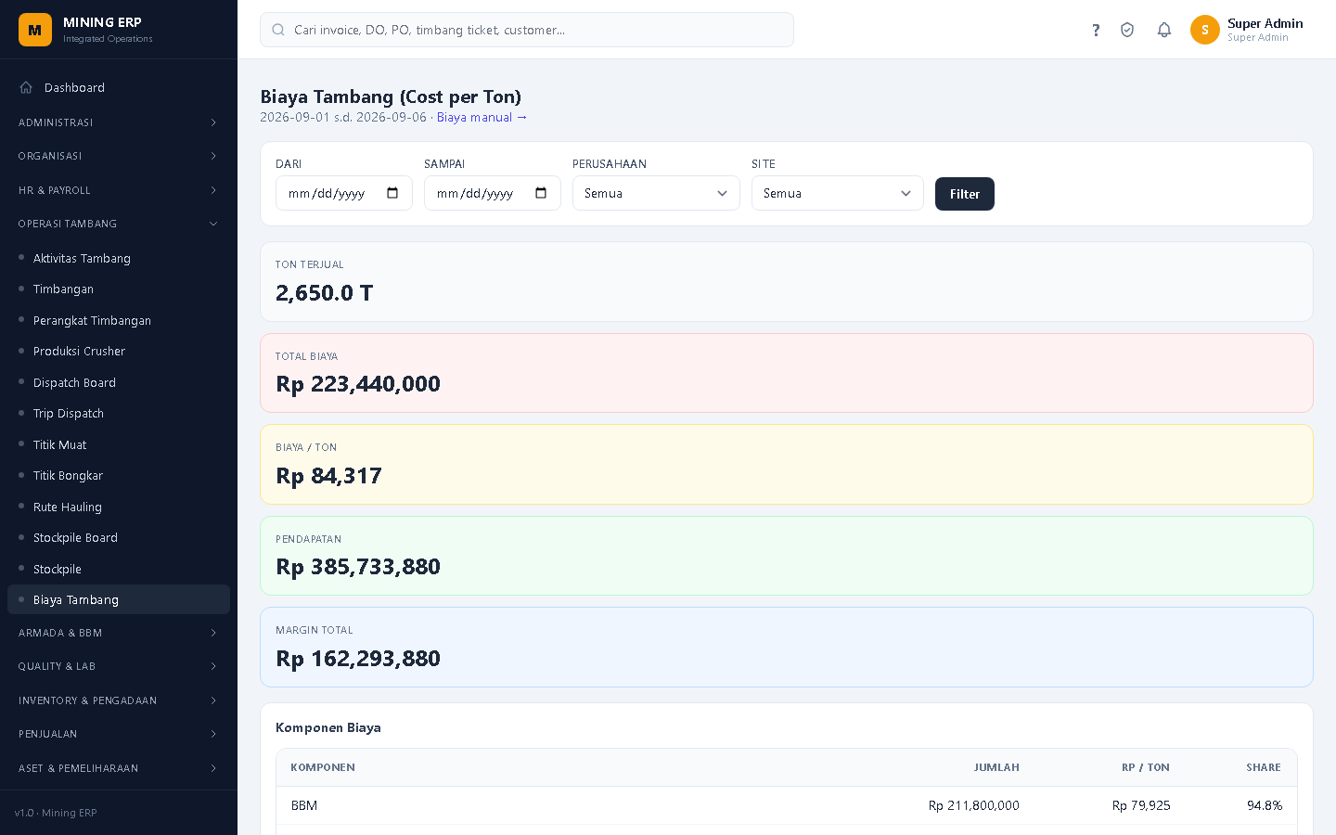
Task: Open the notifications bell
Action: pos(1164,30)
